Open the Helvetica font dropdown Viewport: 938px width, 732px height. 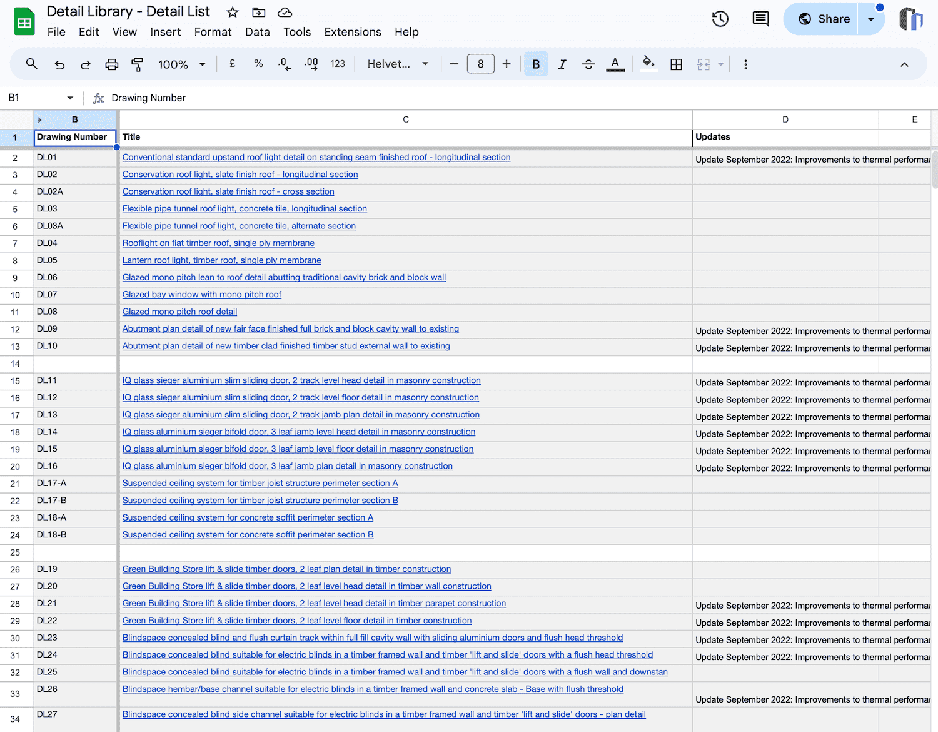point(398,64)
